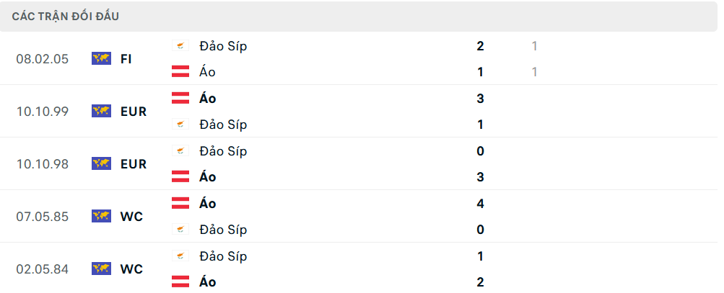Open the Áo team in 10.10.99 match
This screenshot has width=724, height=293.
pos(208,99)
